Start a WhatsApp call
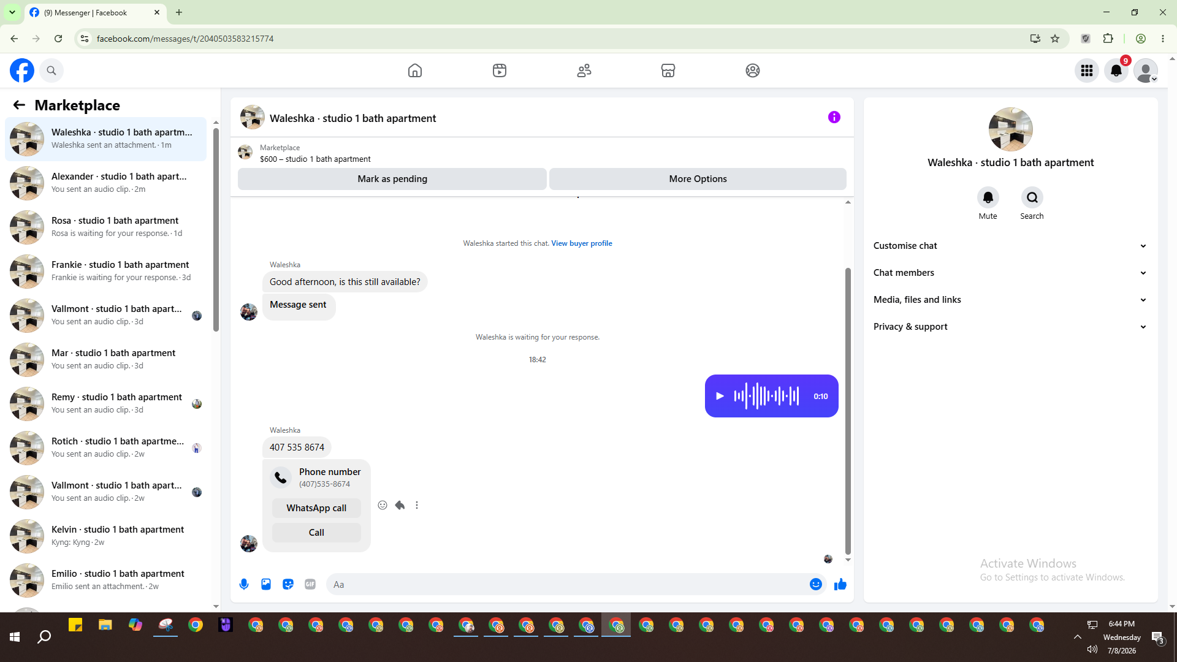This screenshot has width=1177, height=662. (x=316, y=508)
